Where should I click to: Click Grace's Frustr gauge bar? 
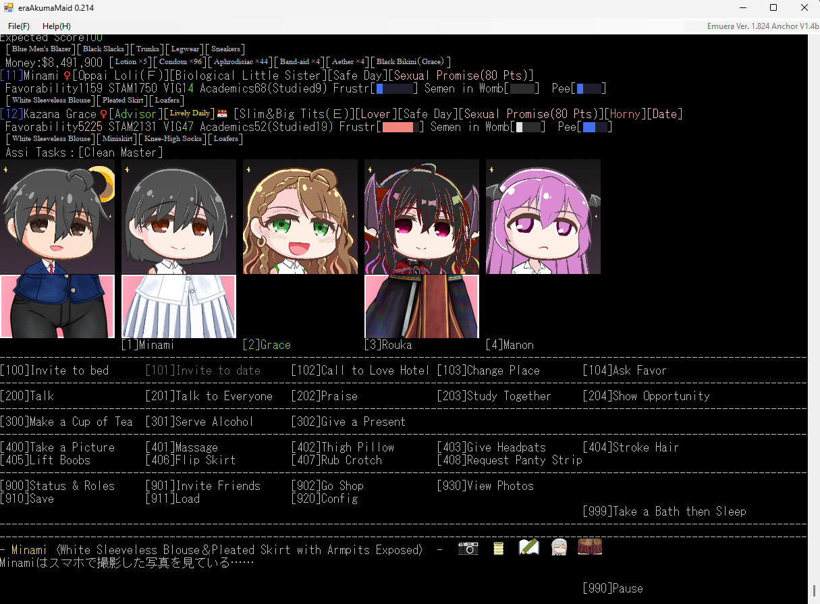[401, 127]
